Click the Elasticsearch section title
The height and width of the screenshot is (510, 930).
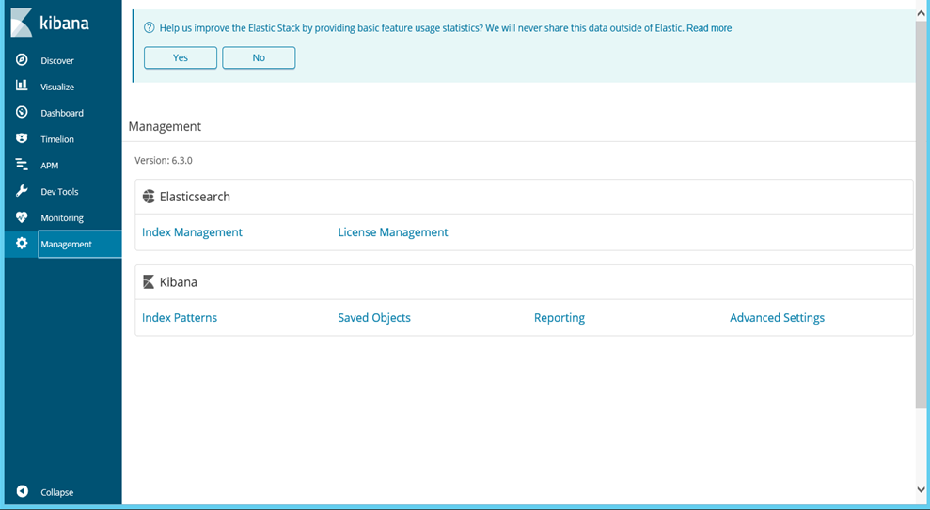pyautogui.click(x=195, y=197)
